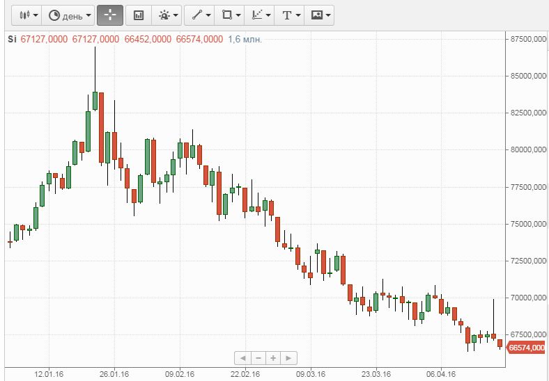
Task: Open the день timeframe dropdown
Action: coord(68,15)
